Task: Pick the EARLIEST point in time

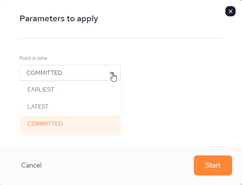Action: [x=70, y=90]
